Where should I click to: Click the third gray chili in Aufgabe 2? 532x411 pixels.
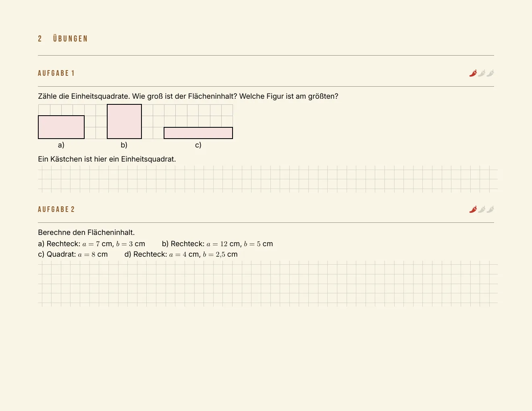click(490, 209)
